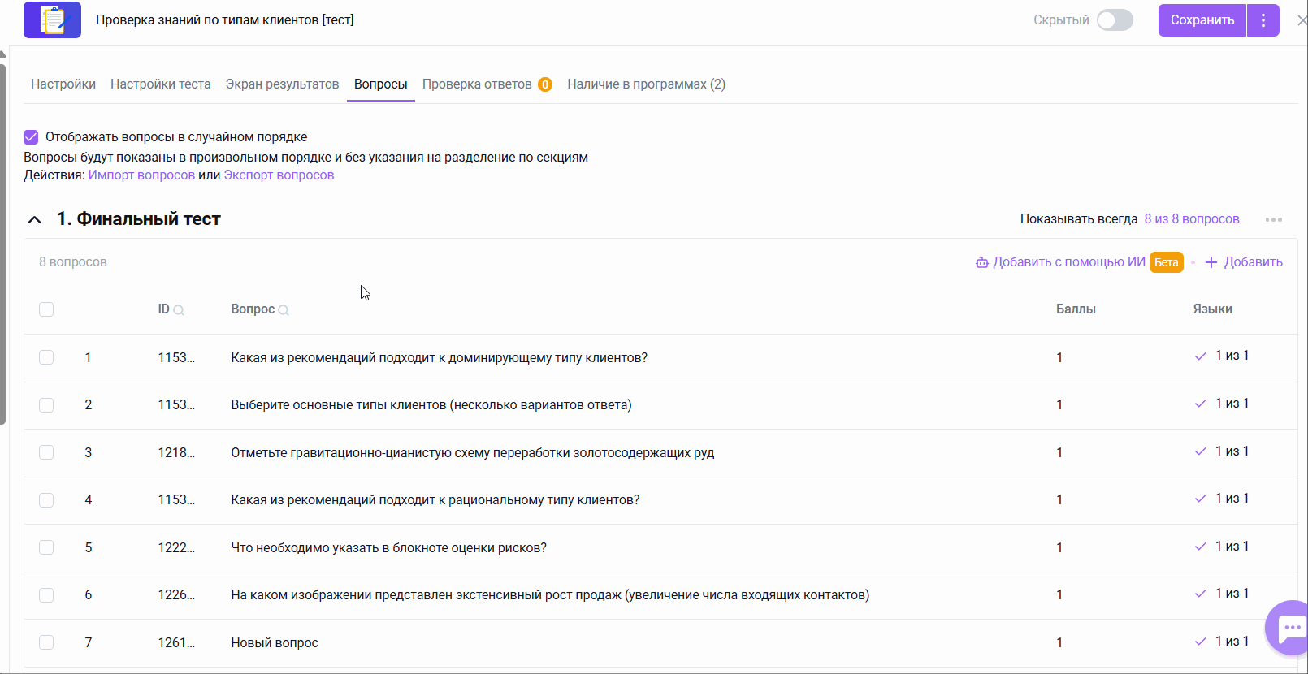Click the robot icon for adding with AI

click(x=982, y=262)
